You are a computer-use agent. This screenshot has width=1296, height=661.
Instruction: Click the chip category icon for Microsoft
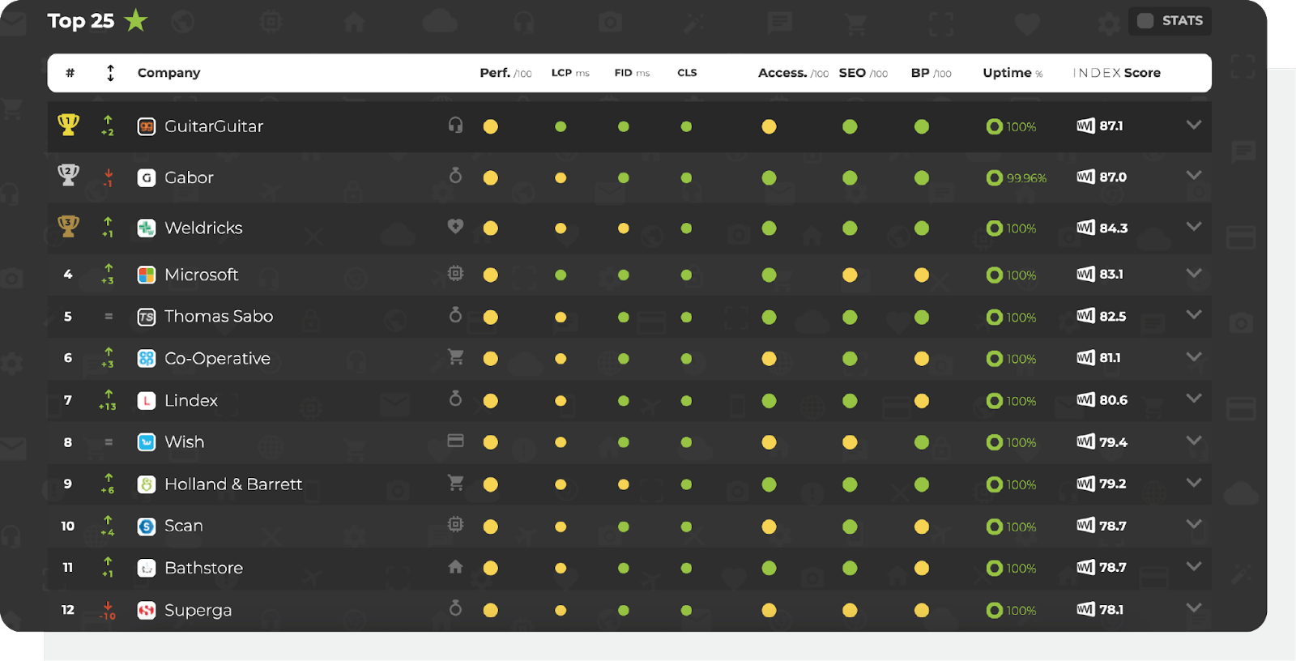pyautogui.click(x=456, y=274)
